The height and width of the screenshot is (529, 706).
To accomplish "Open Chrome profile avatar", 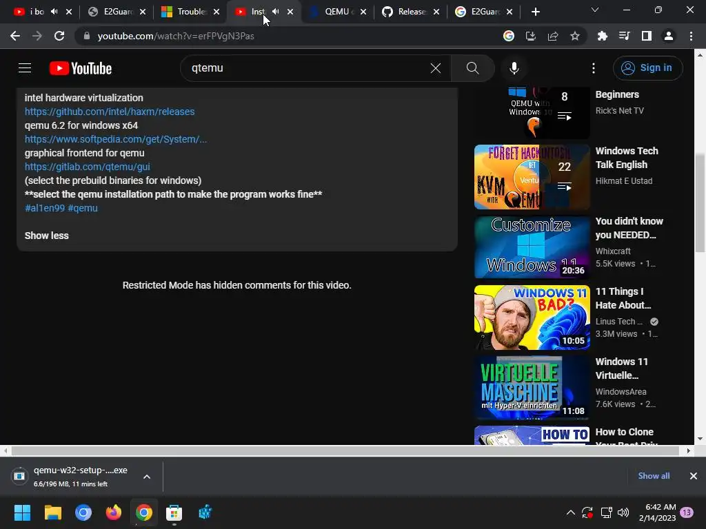I will 668,36.
